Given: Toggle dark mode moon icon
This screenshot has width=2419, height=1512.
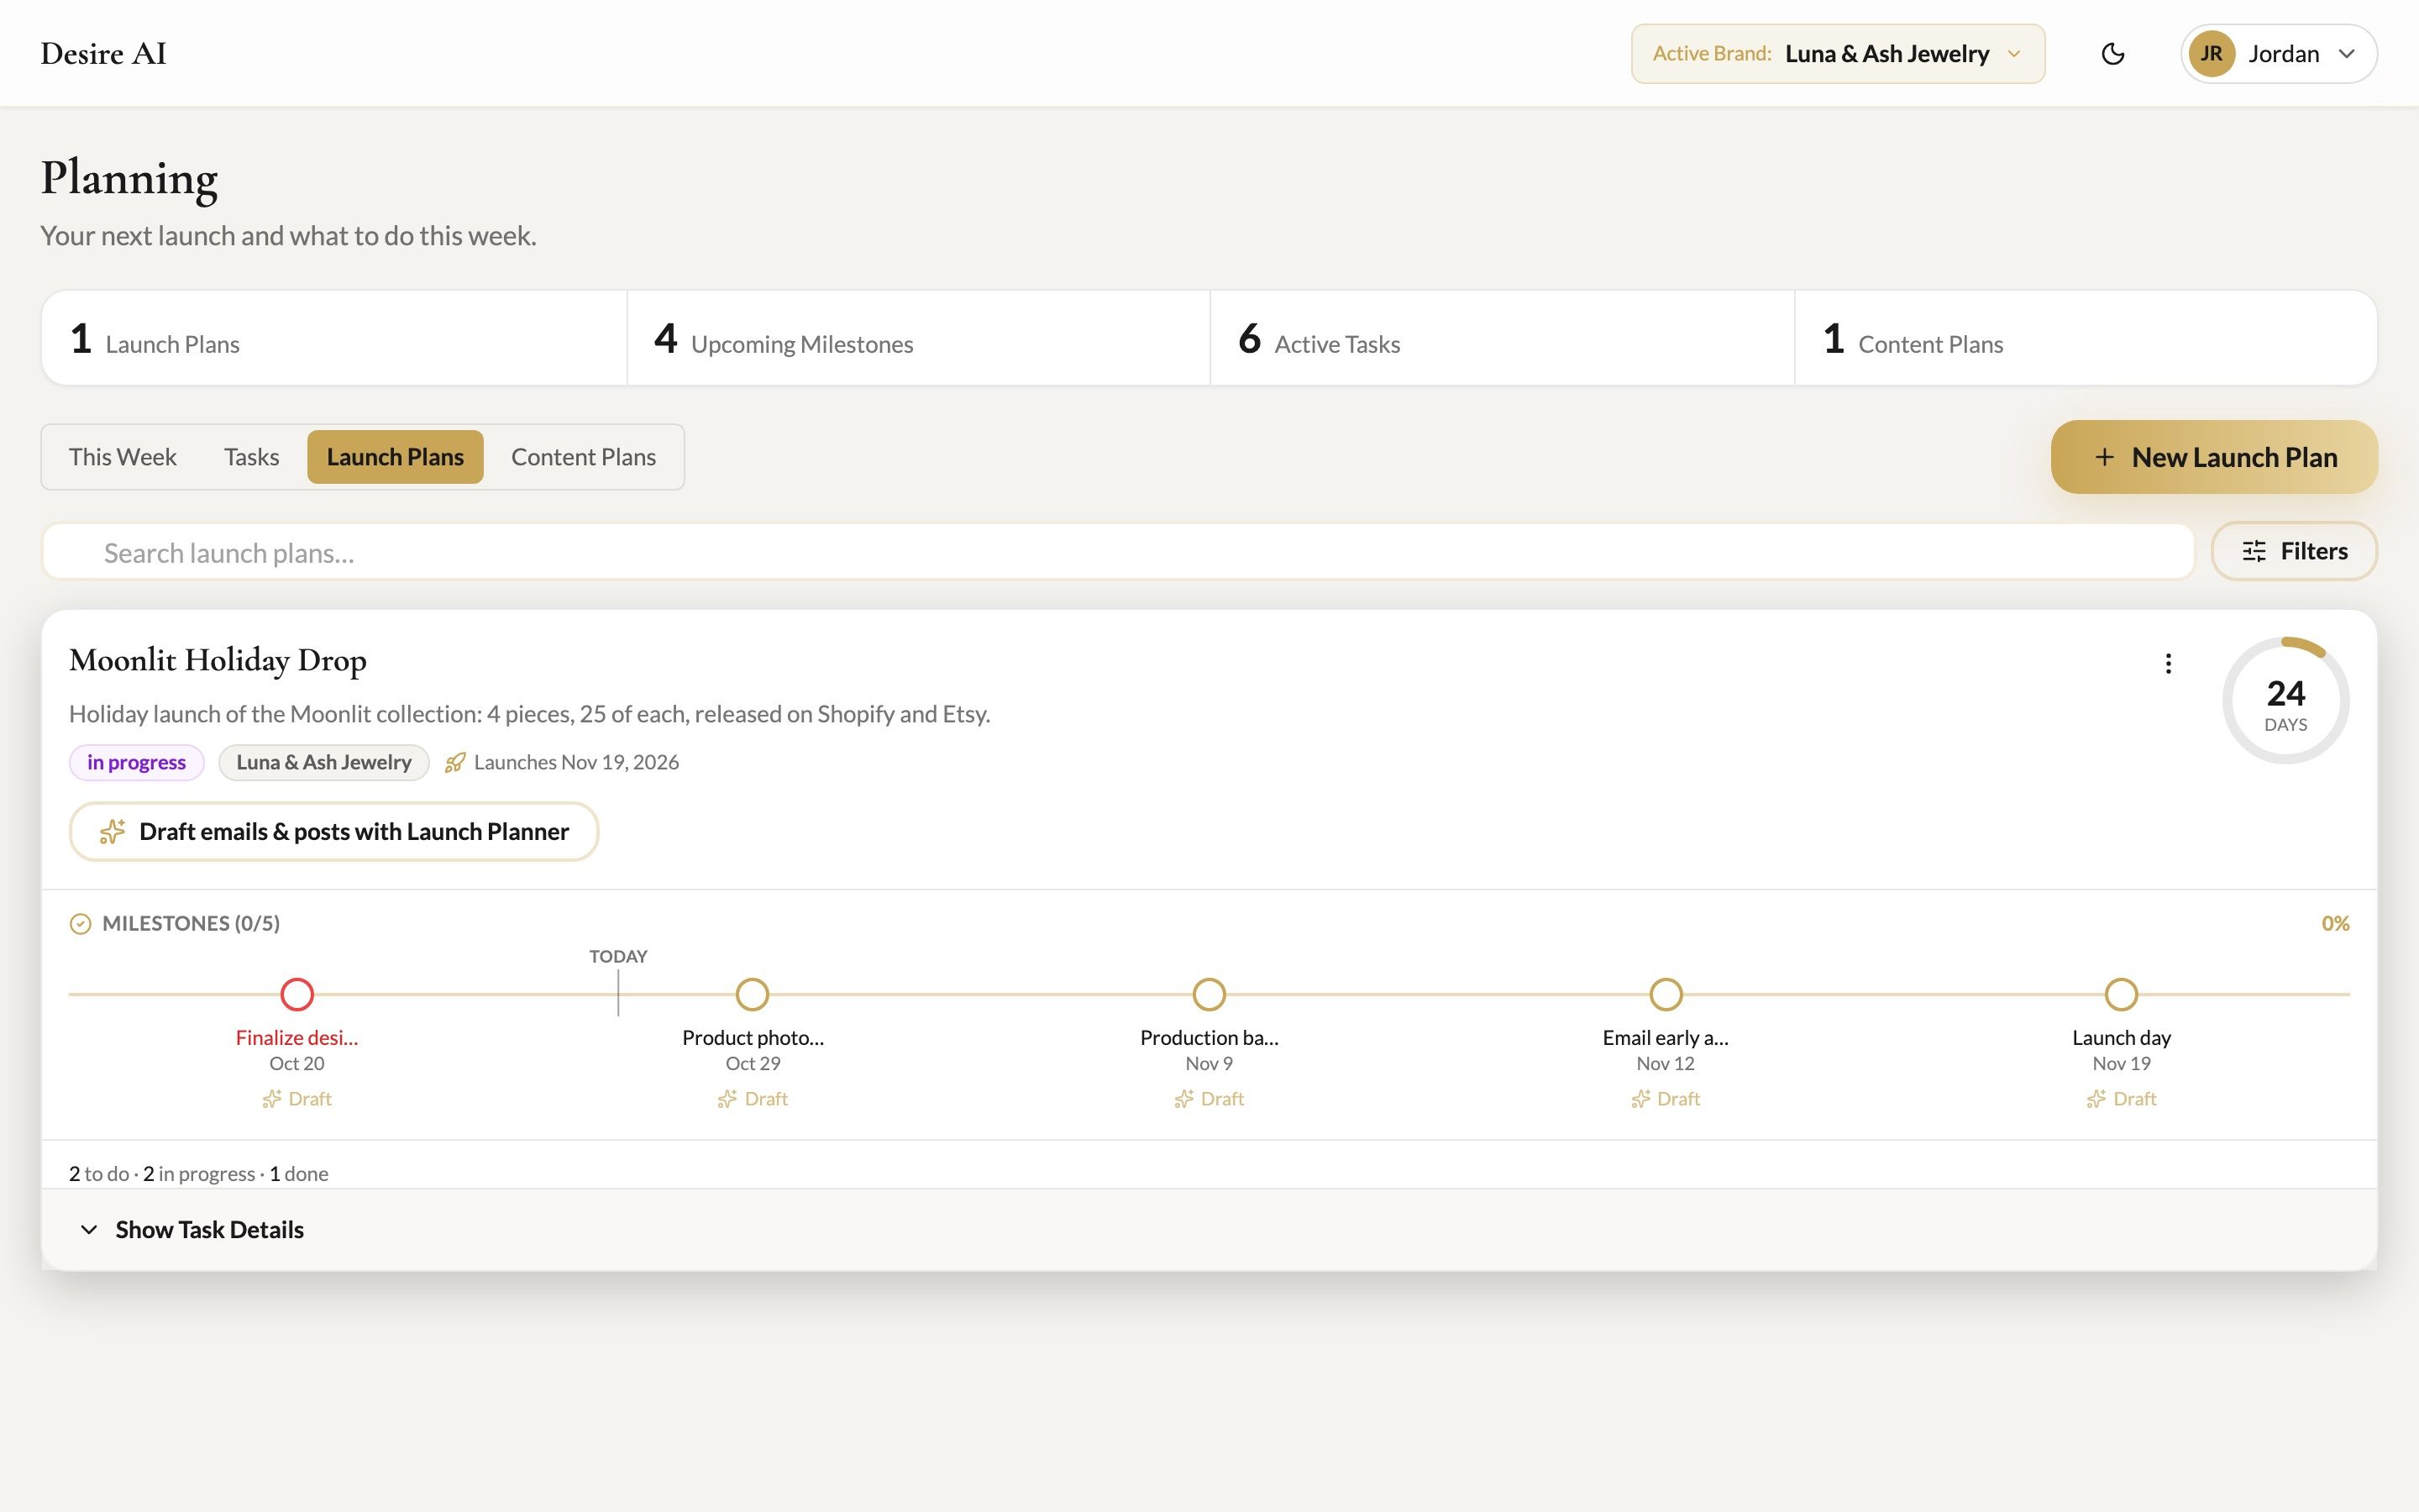Looking at the screenshot, I should (x=2112, y=54).
